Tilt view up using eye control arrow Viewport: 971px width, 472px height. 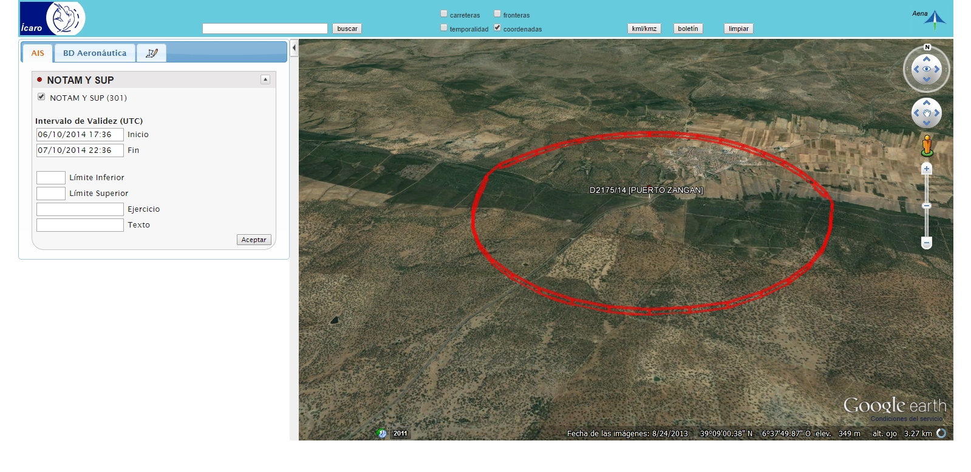coord(927,59)
